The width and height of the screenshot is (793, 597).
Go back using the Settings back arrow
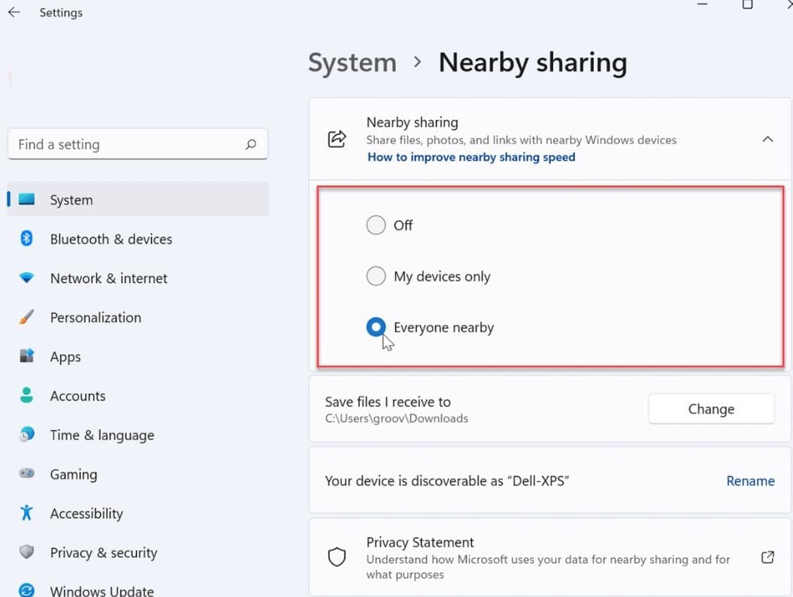(x=14, y=13)
